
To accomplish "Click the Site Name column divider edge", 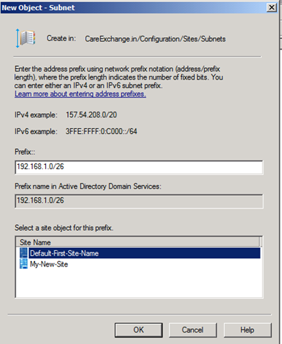I will 261,242.
